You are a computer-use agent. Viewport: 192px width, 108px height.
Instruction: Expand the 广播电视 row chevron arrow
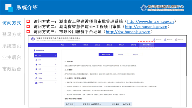[x=56, y=83]
